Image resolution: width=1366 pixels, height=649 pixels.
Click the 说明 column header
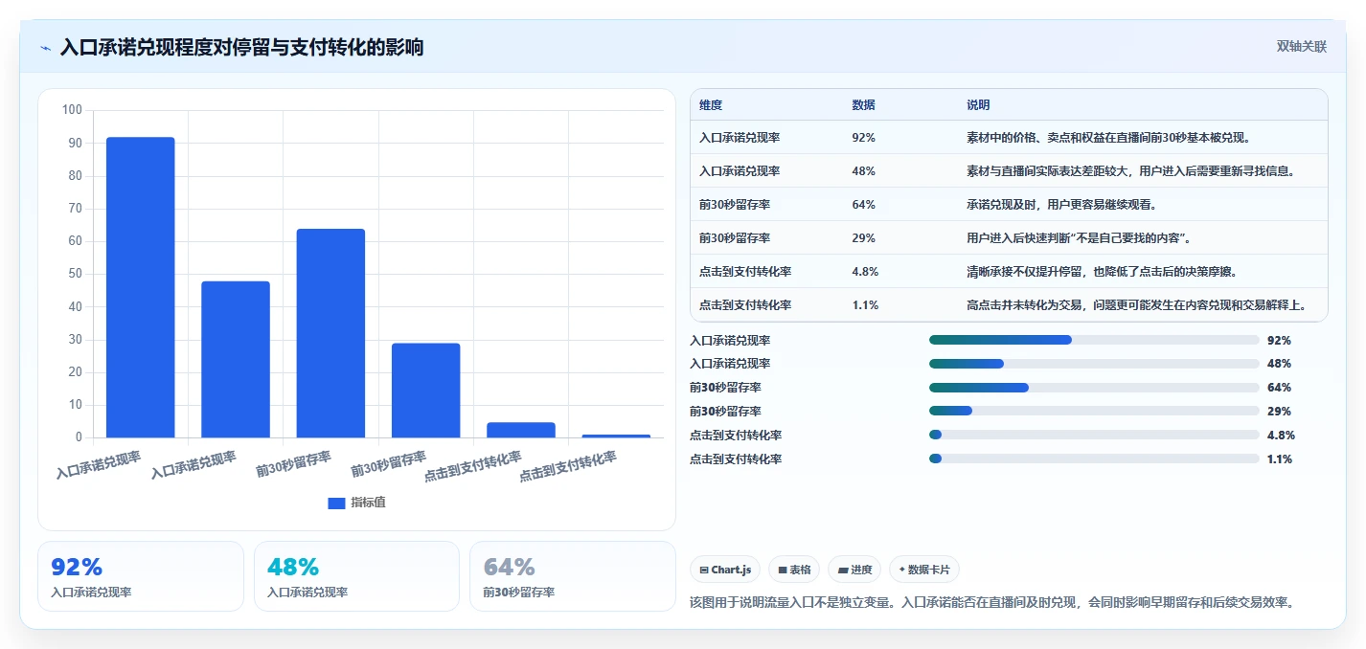click(x=978, y=105)
